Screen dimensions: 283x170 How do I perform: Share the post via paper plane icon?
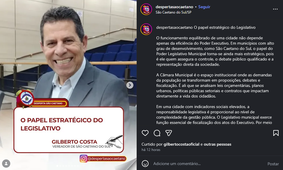(169, 133)
